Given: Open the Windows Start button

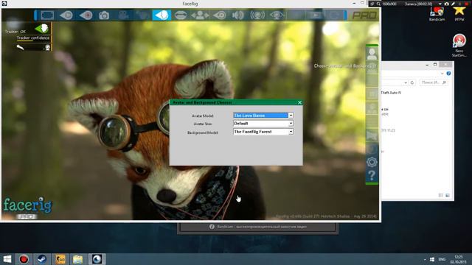Looking at the screenshot, I should click(x=7, y=259).
